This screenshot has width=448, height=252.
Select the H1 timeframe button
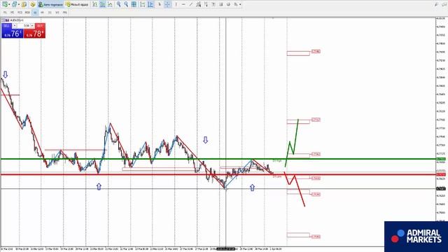tap(35, 13)
